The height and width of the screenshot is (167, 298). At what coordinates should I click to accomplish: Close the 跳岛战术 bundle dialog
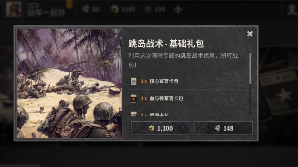point(250,34)
